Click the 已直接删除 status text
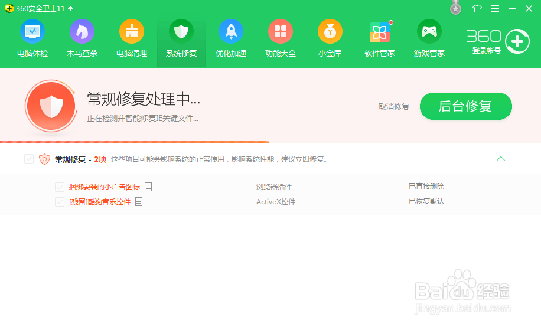The height and width of the screenshot is (327, 541). pyautogui.click(x=426, y=187)
